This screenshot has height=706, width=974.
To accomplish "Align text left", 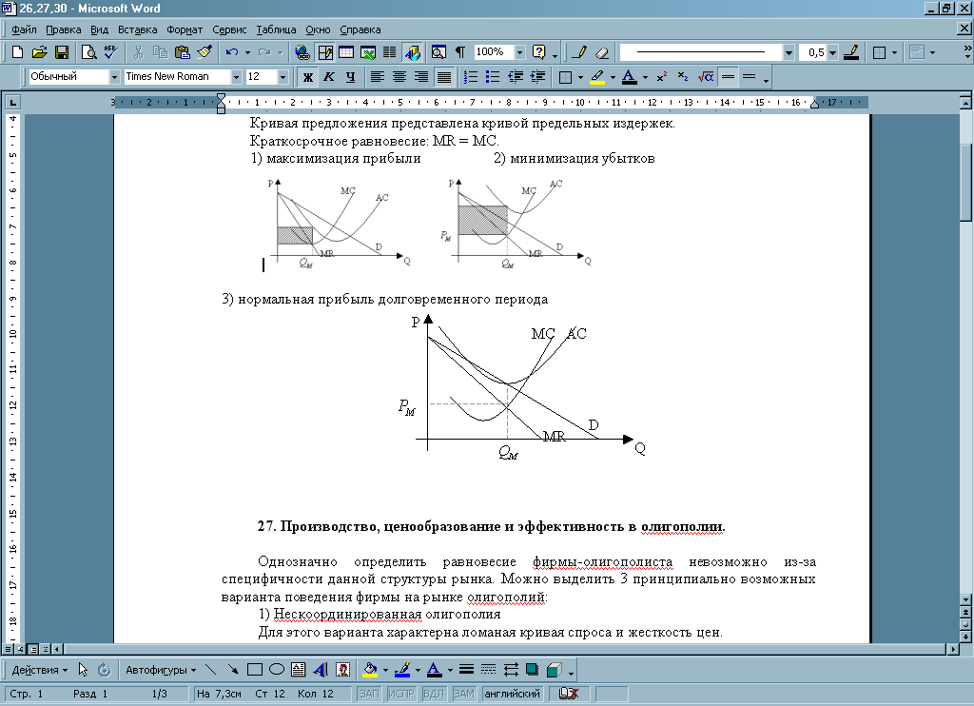I will pyautogui.click(x=377, y=77).
